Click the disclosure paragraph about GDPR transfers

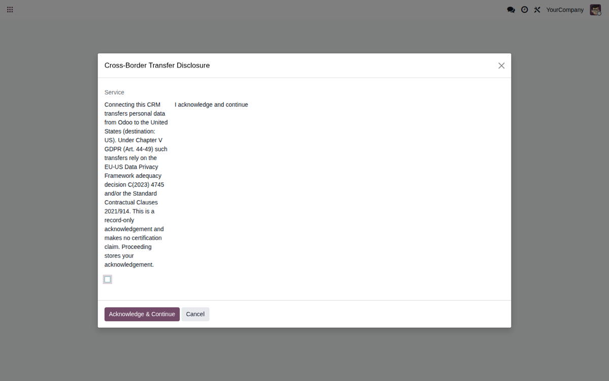pos(136,184)
